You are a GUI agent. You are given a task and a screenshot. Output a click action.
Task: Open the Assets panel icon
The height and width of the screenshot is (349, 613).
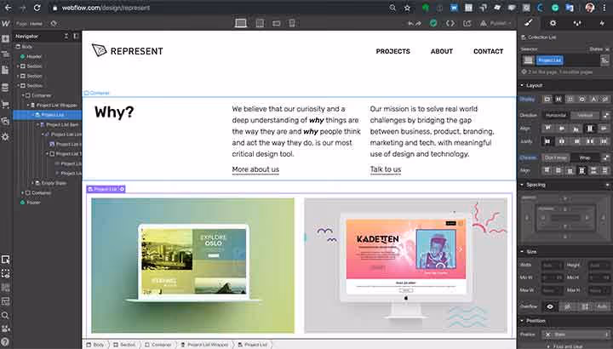[x=5, y=121]
